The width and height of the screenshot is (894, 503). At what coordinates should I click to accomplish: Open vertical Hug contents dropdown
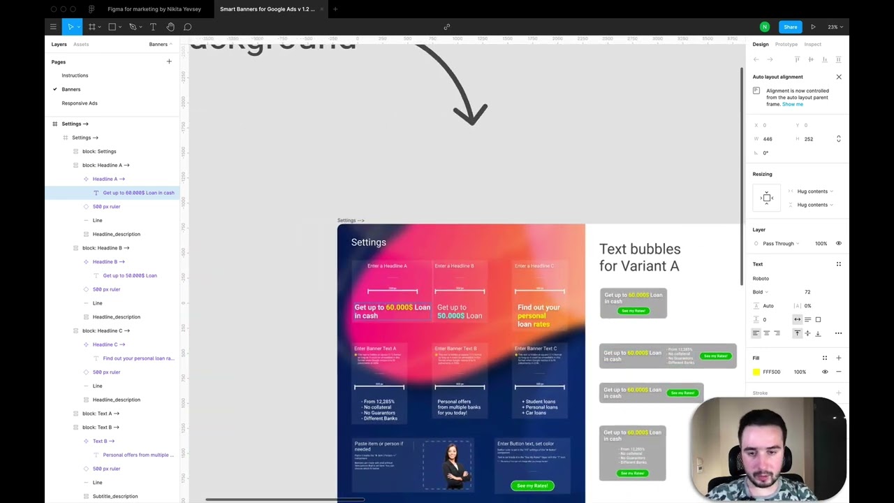click(x=815, y=205)
